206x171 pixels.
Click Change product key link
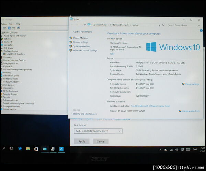[x=190, y=111]
